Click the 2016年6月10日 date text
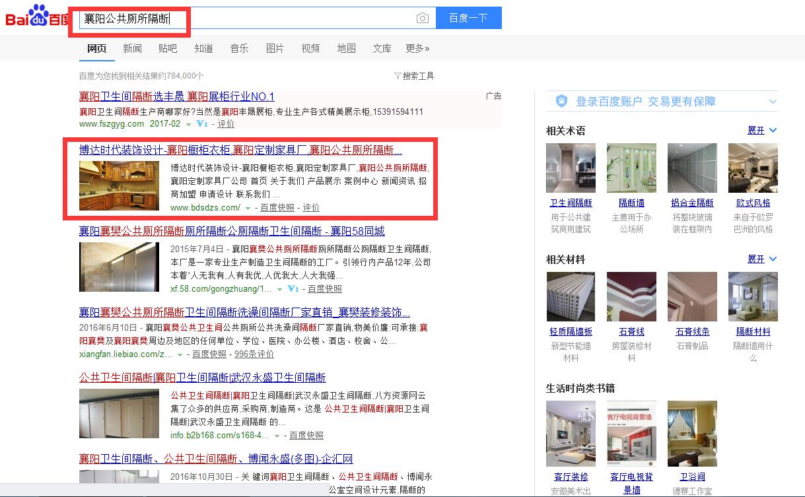This screenshot has height=497, width=805. (x=109, y=327)
